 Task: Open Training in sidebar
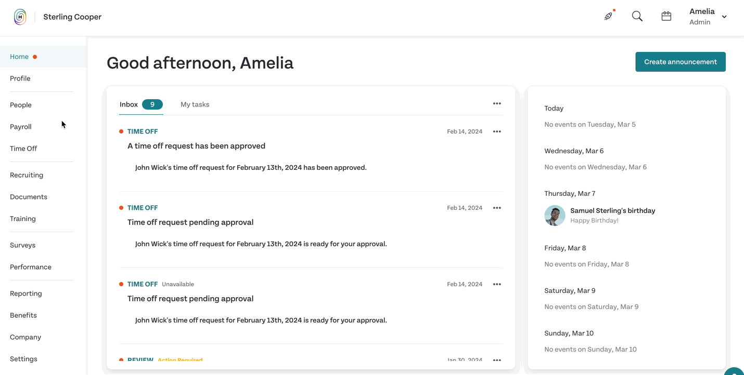coord(23,219)
